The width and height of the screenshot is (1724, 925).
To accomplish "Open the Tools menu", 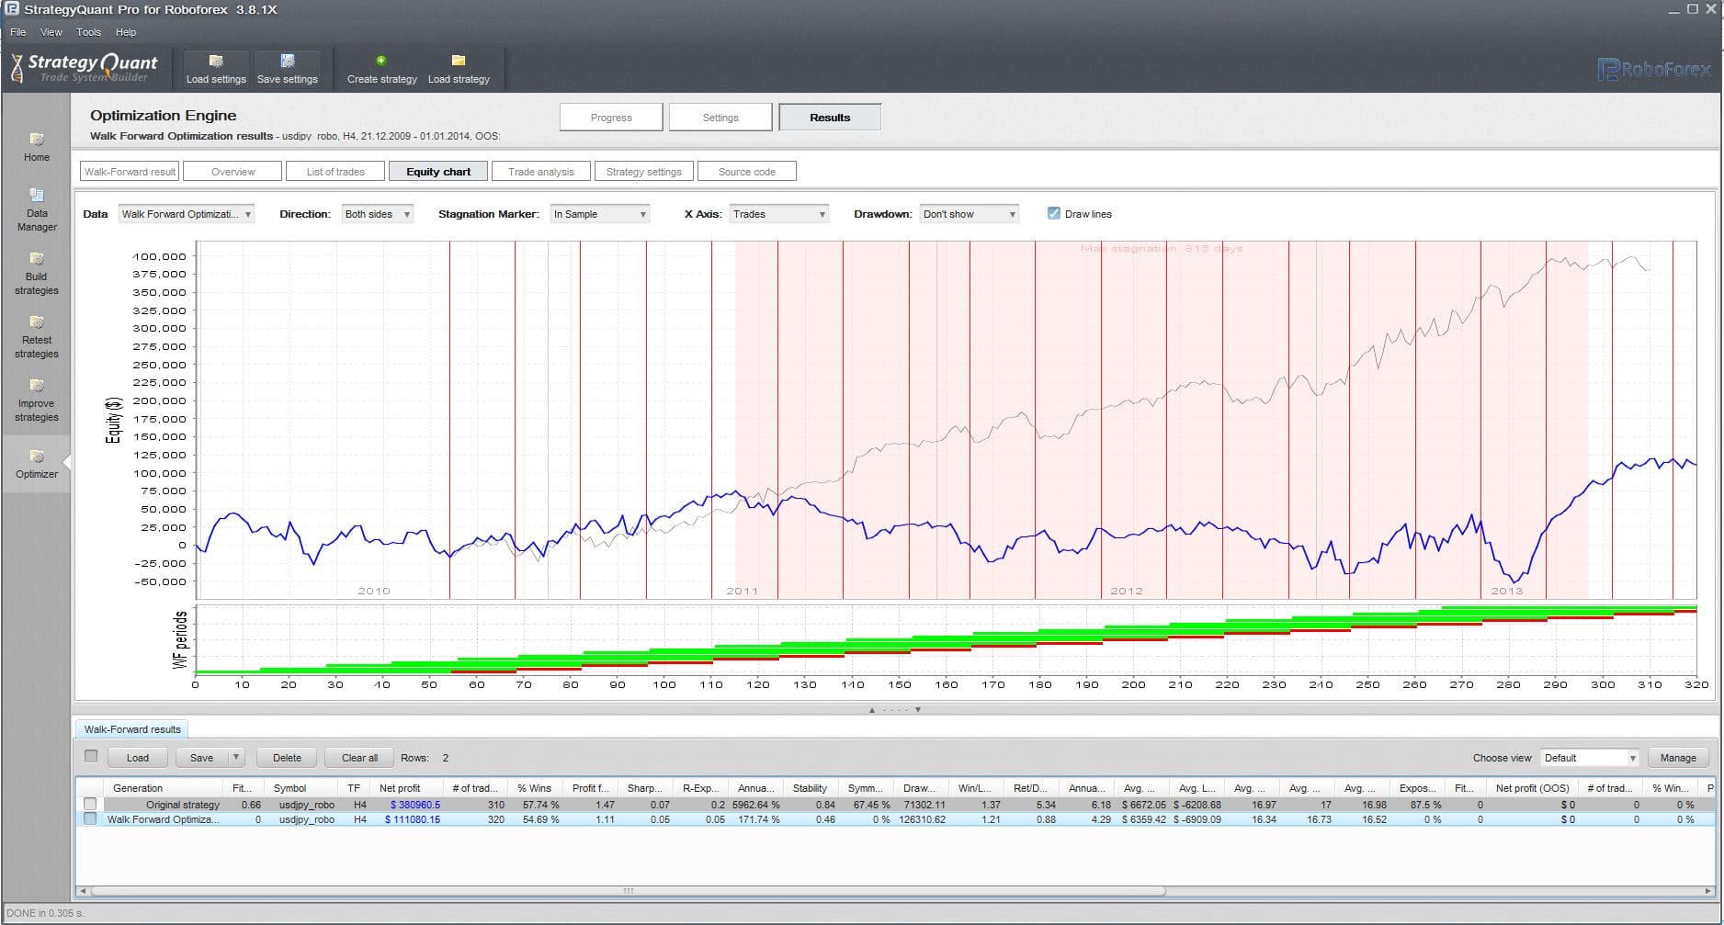I will tap(88, 32).
